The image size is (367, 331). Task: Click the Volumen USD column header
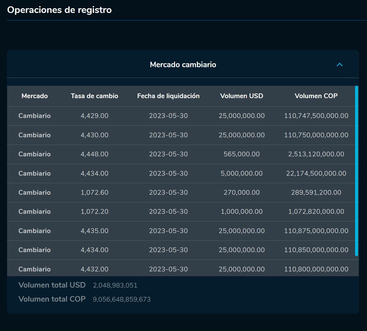[241, 96]
